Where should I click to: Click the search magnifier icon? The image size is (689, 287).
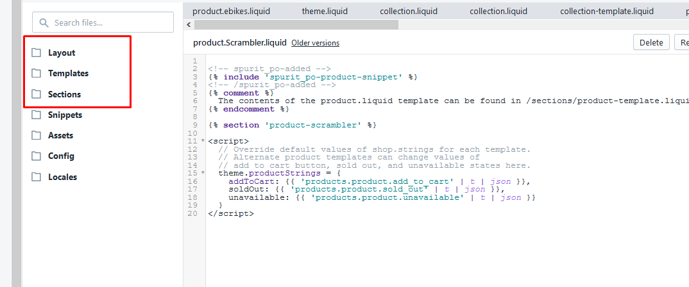[44, 23]
